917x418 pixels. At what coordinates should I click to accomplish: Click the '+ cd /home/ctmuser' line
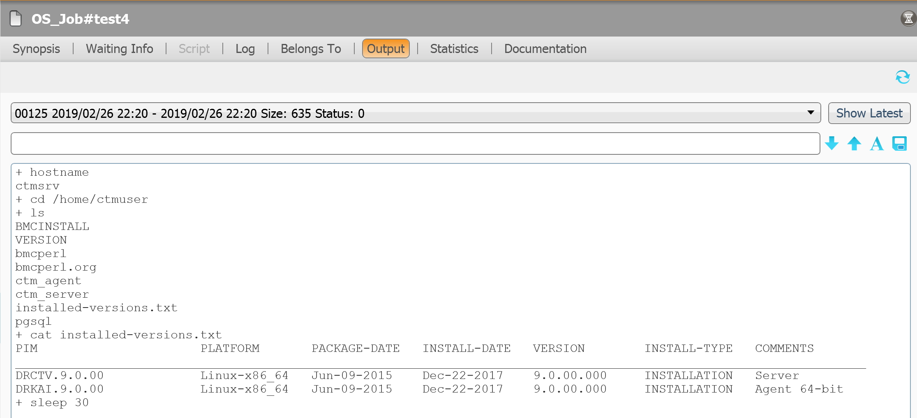click(x=82, y=199)
